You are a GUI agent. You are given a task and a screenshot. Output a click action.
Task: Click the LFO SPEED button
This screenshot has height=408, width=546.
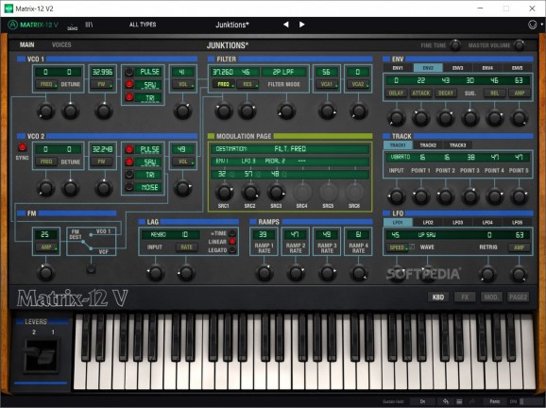397,247
